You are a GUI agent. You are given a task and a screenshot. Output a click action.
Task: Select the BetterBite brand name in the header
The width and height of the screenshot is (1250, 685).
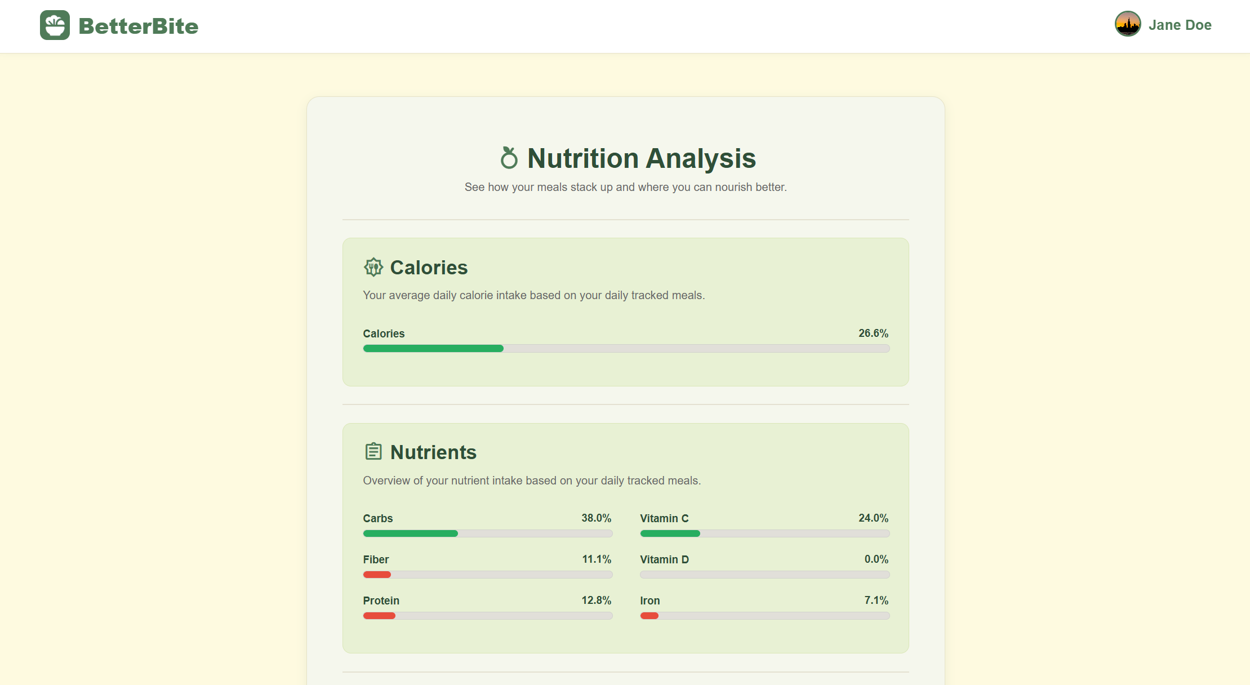click(138, 25)
